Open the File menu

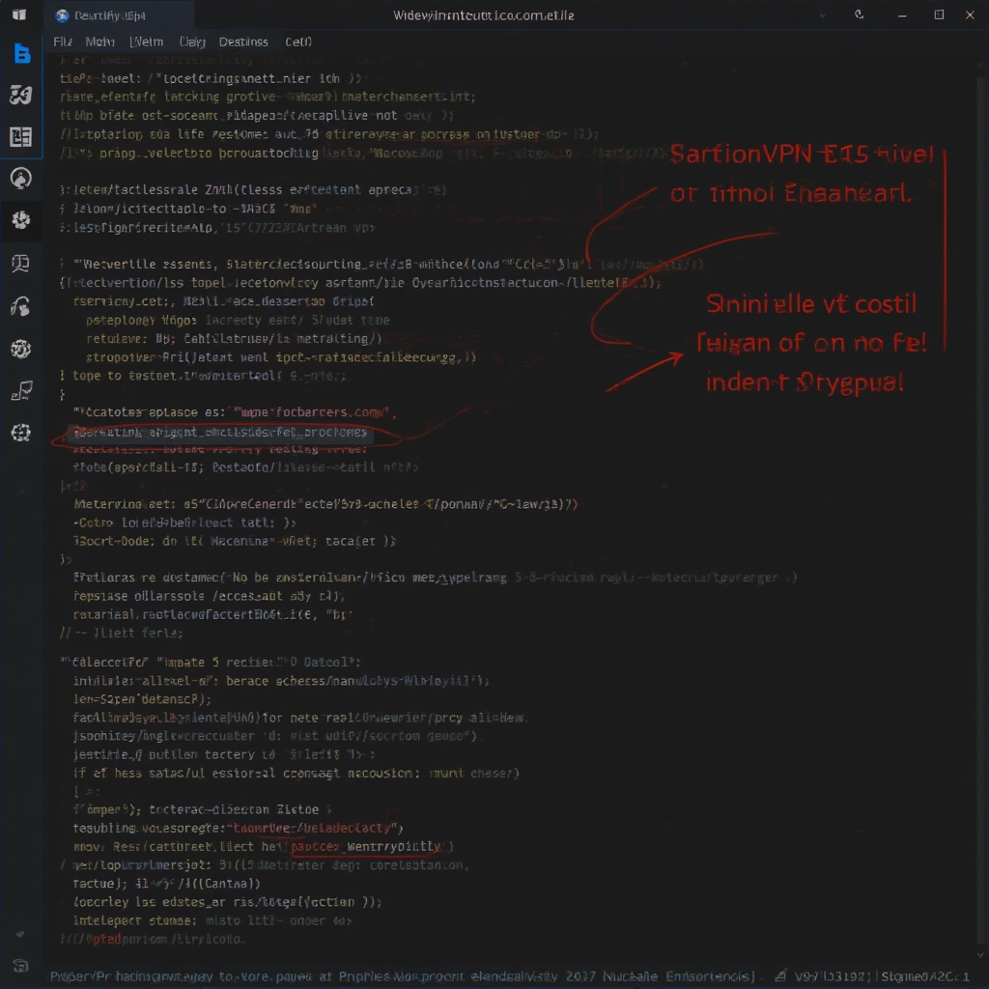click(62, 42)
